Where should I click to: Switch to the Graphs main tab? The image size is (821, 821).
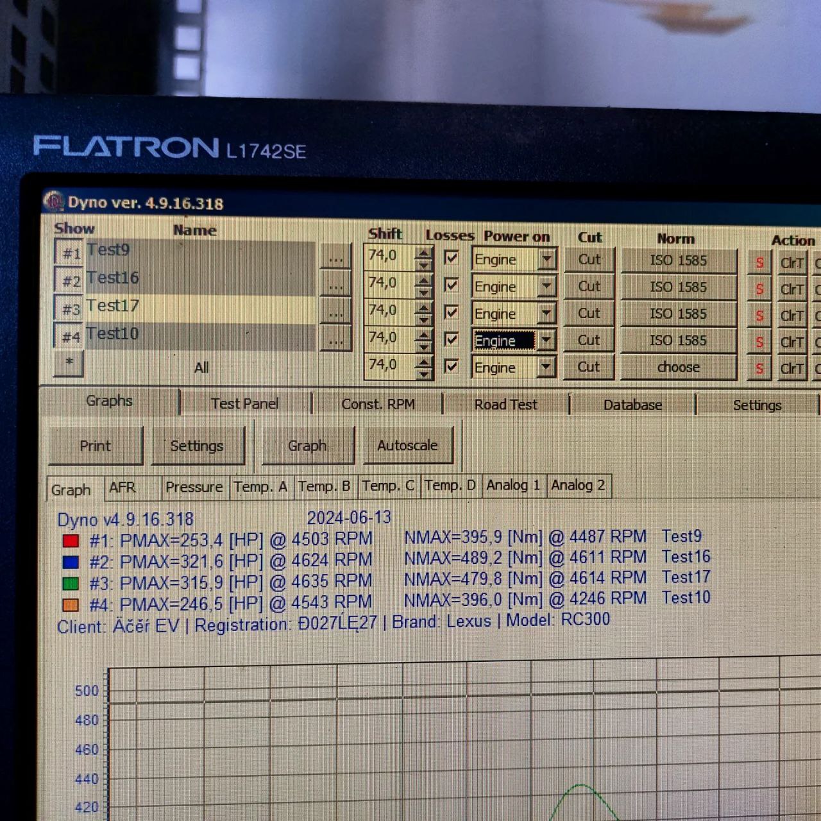pyautogui.click(x=109, y=402)
